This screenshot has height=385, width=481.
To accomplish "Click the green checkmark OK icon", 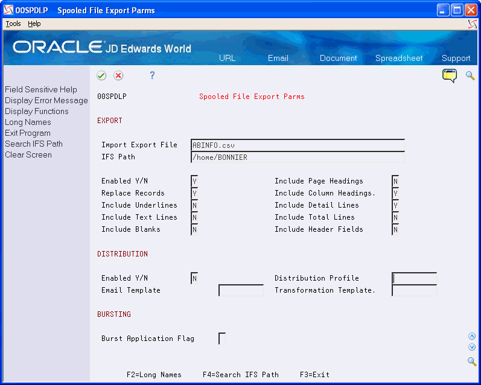I will tap(101, 75).
